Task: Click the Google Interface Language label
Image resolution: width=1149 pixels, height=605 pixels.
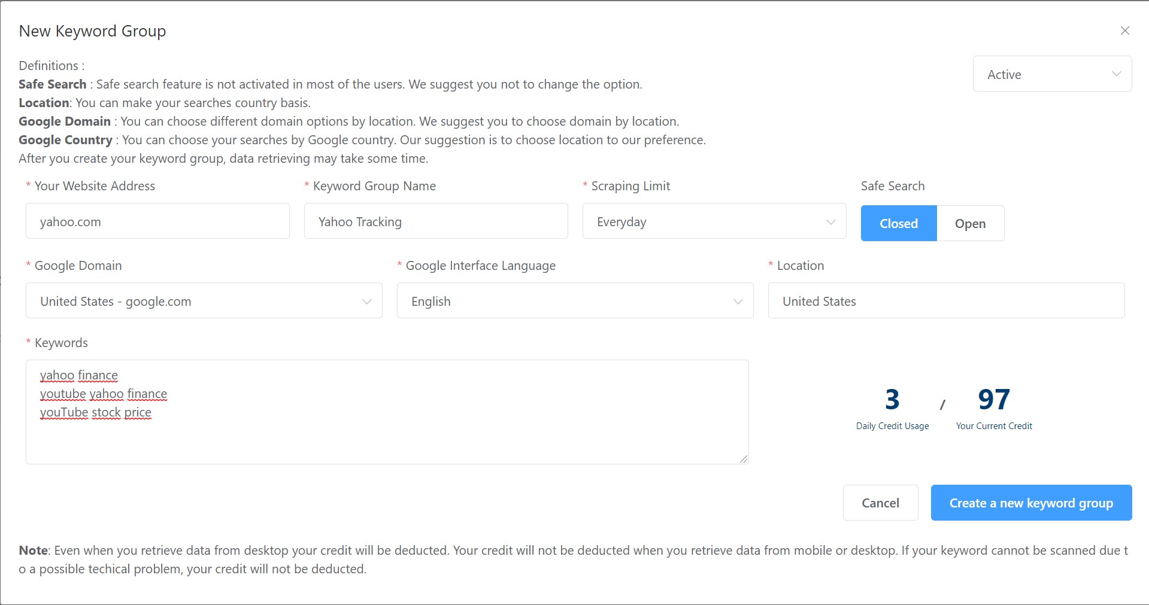Action: [481, 266]
